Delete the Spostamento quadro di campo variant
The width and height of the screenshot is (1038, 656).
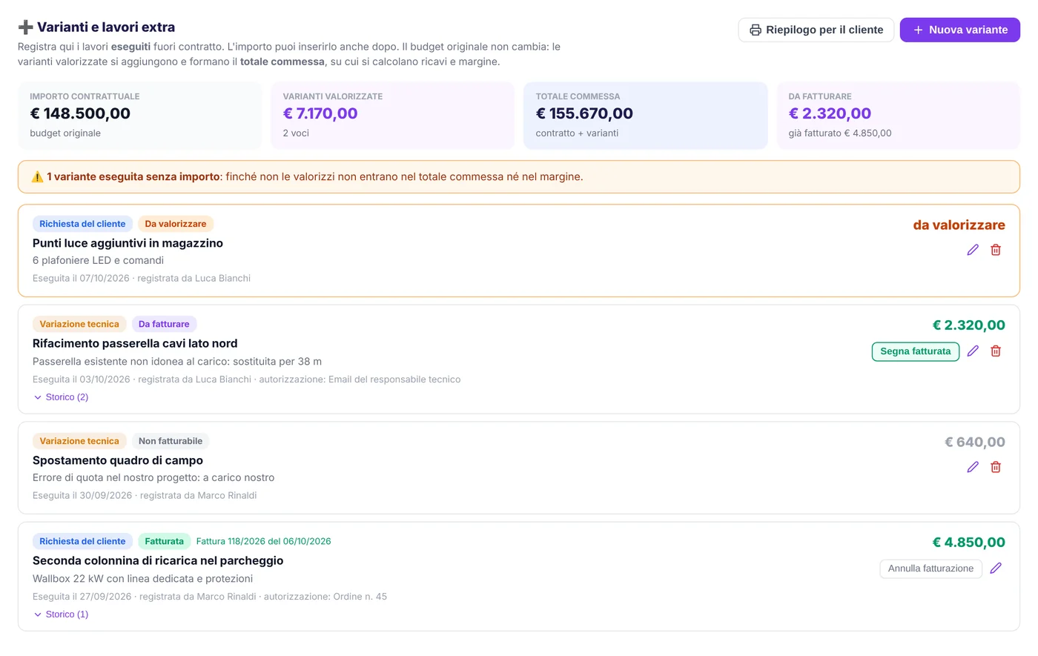(996, 467)
